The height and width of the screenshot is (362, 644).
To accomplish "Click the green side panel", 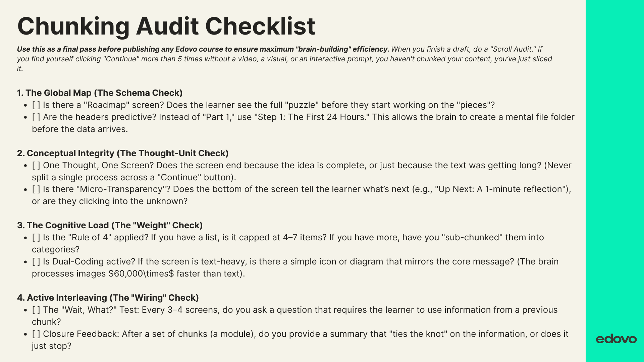I will pyautogui.click(x=614, y=168).
